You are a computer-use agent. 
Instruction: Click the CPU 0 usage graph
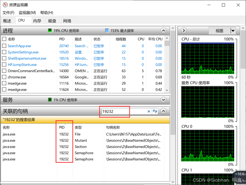208,146
